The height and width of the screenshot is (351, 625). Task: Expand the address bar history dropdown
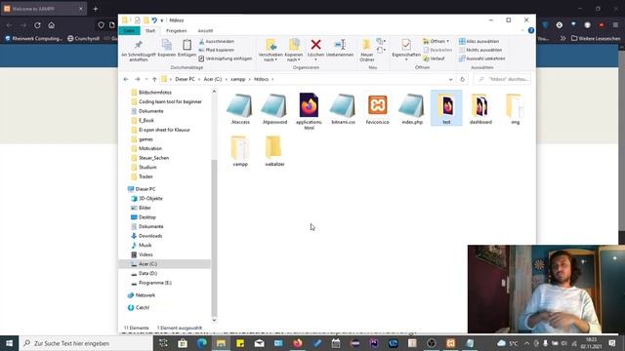tap(450, 79)
